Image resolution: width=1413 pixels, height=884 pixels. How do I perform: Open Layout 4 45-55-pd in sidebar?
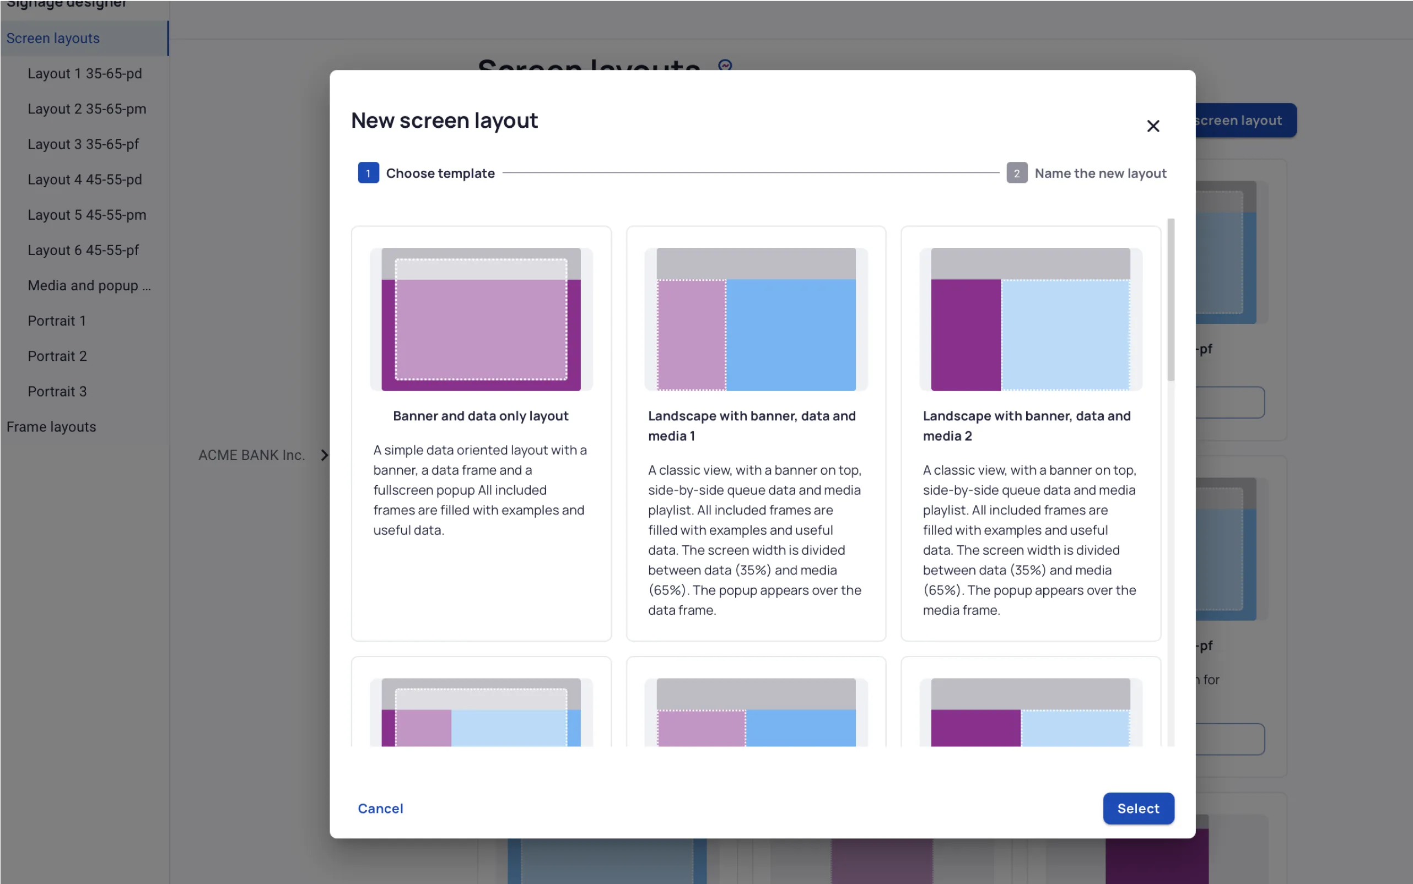tap(85, 180)
